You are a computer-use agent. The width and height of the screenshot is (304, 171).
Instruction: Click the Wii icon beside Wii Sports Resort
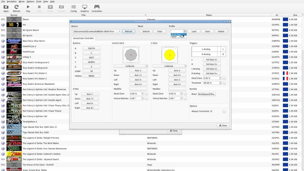(3, 30)
